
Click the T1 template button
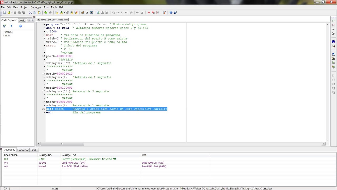(333, 76)
